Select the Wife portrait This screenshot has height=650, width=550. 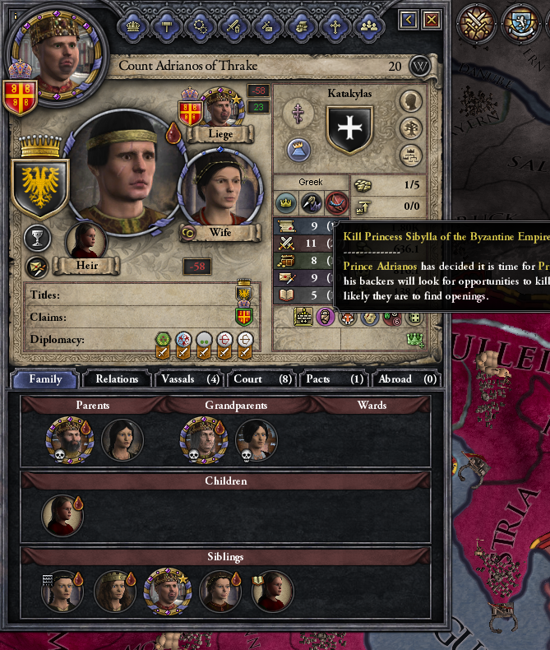tap(220, 190)
